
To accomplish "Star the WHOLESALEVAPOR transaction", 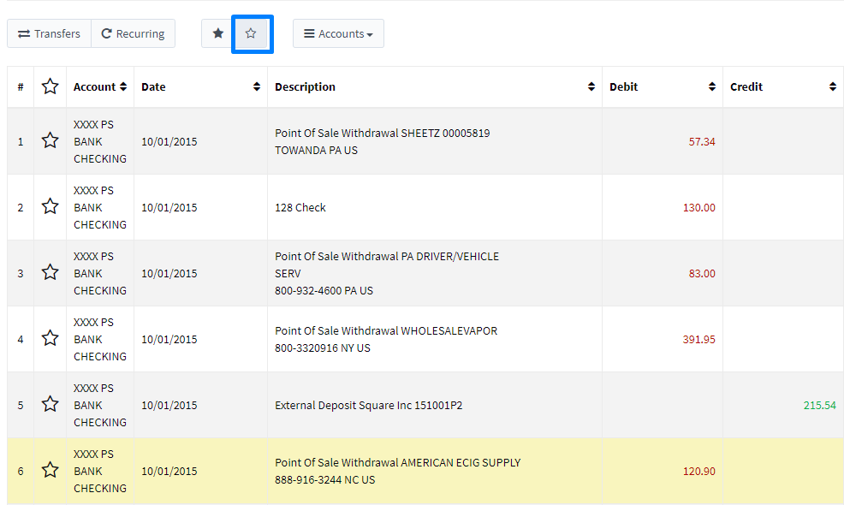I will pyautogui.click(x=50, y=339).
